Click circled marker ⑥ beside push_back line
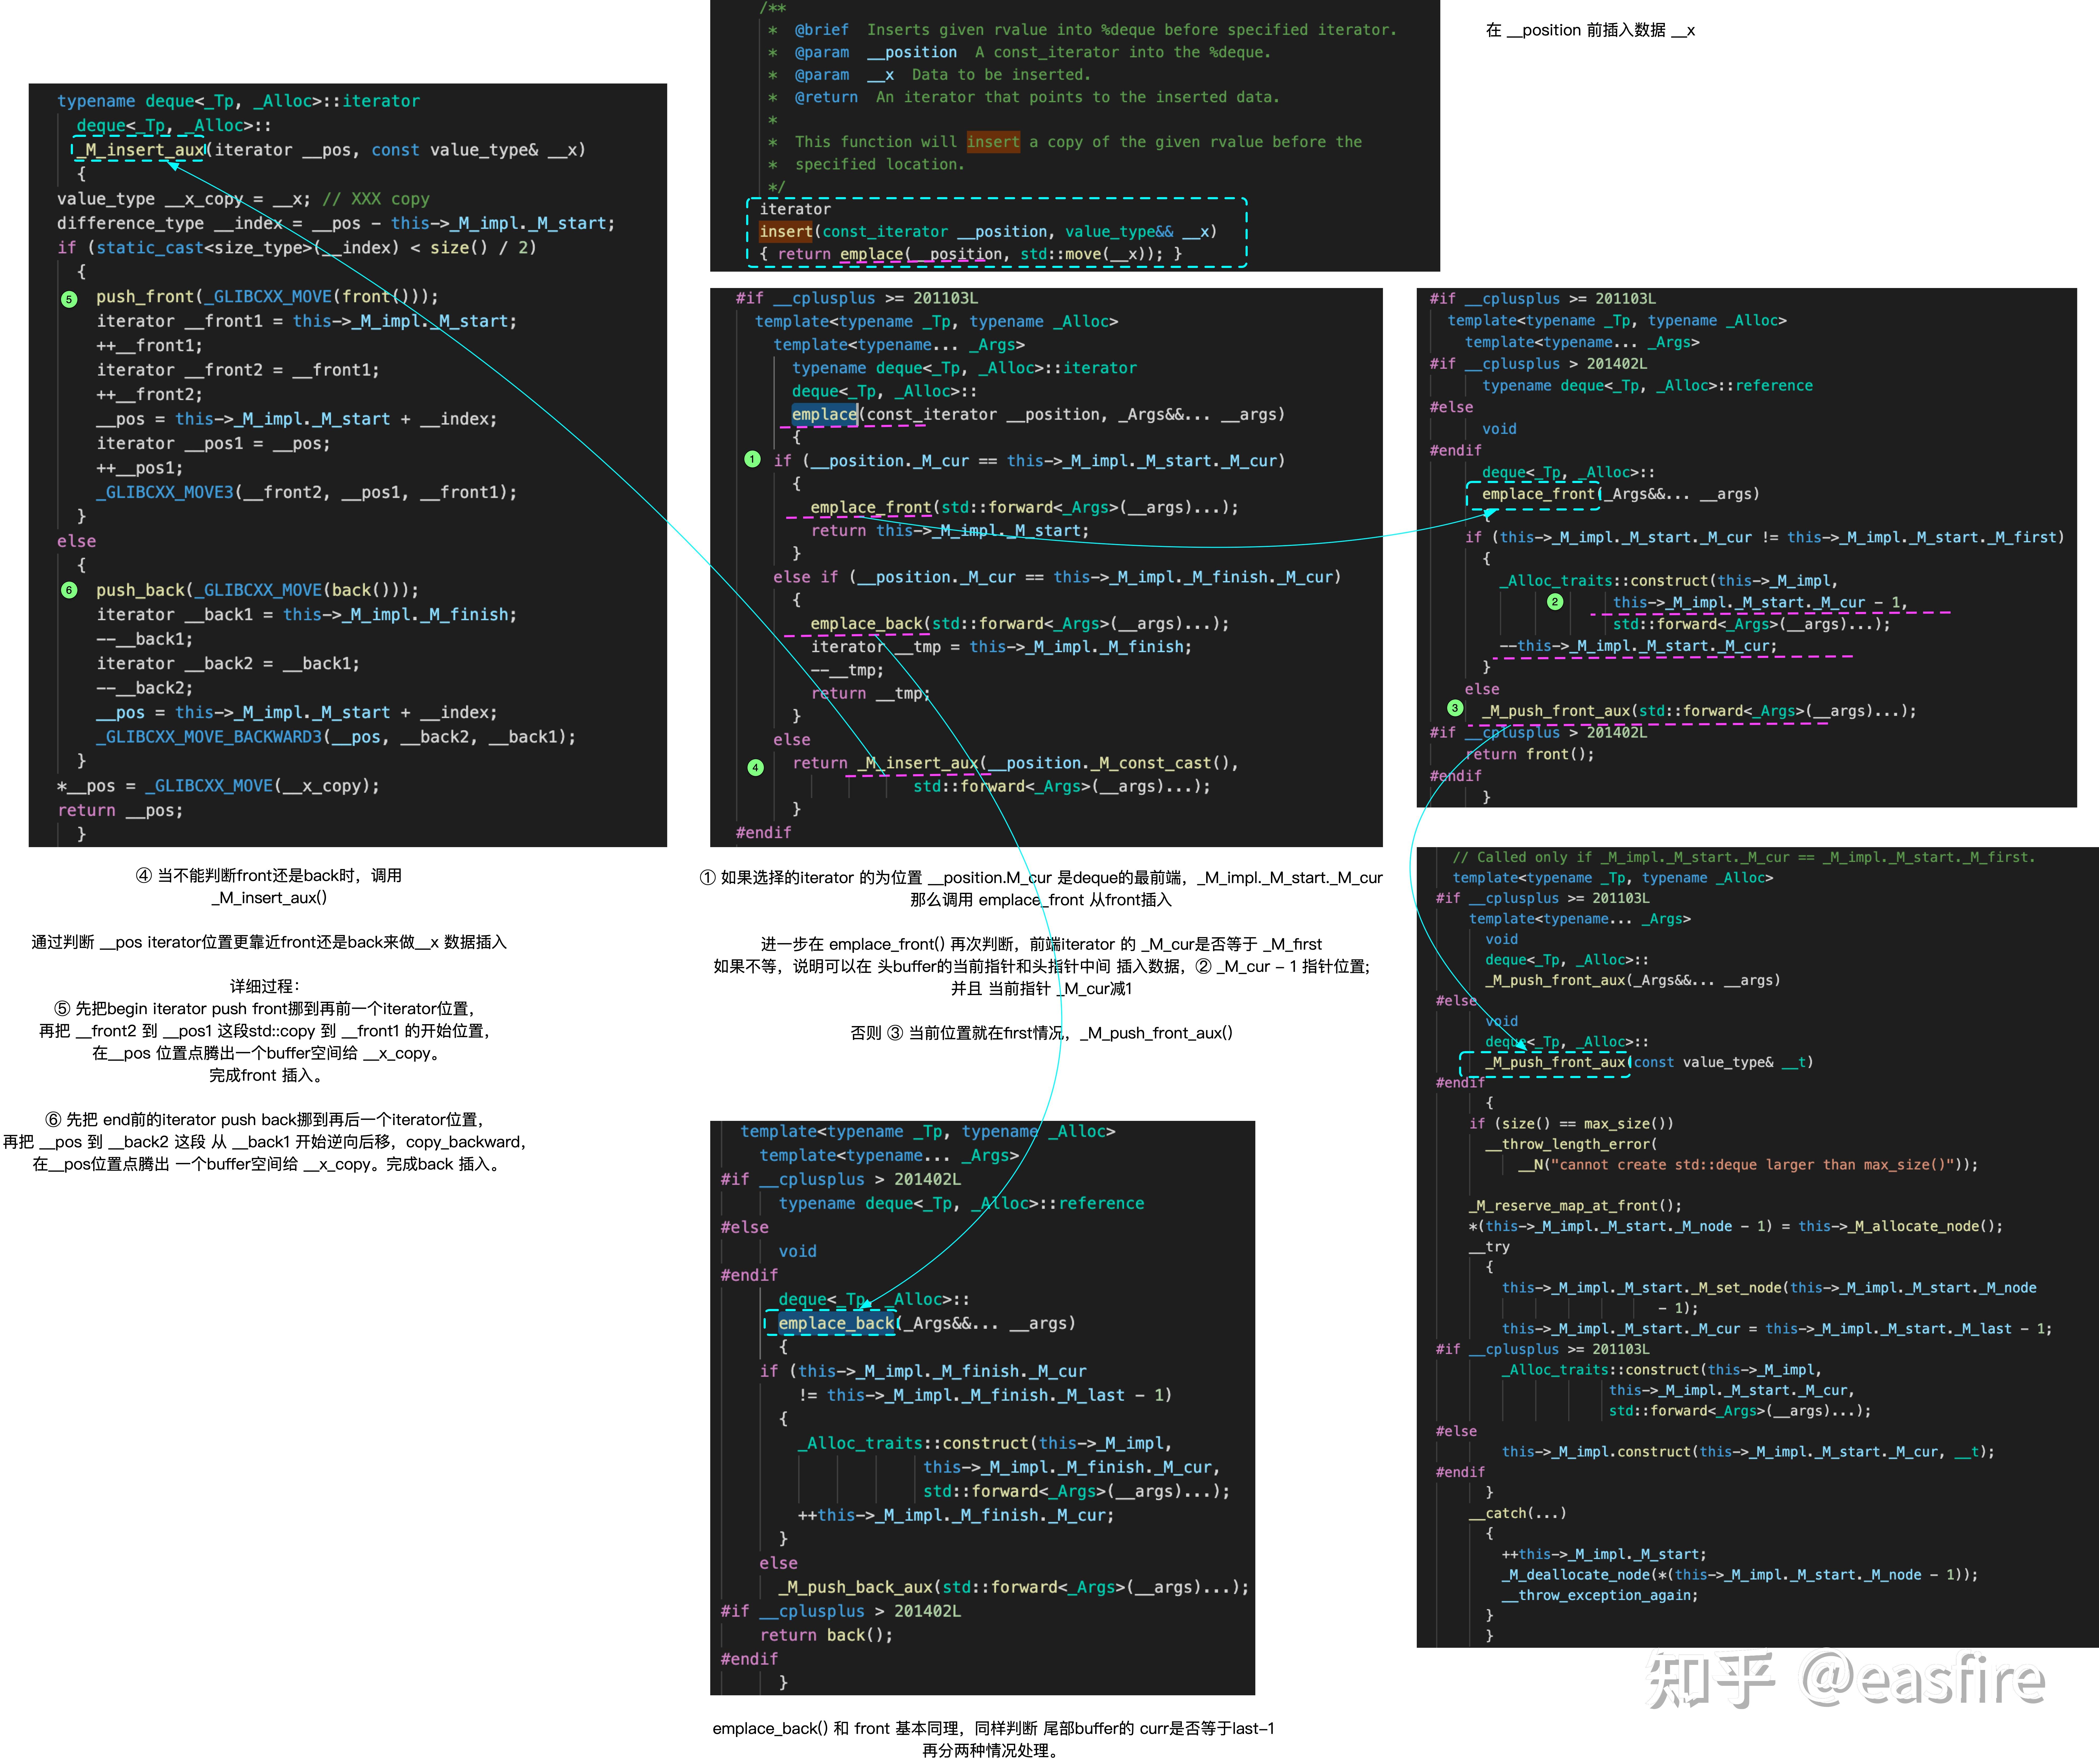The height and width of the screenshot is (1764, 2099). tap(69, 590)
